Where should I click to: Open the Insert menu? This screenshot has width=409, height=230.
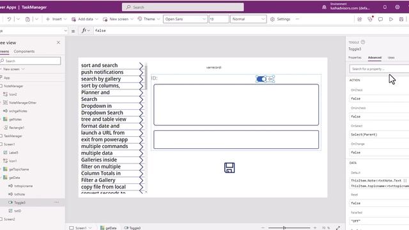(56, 19)
